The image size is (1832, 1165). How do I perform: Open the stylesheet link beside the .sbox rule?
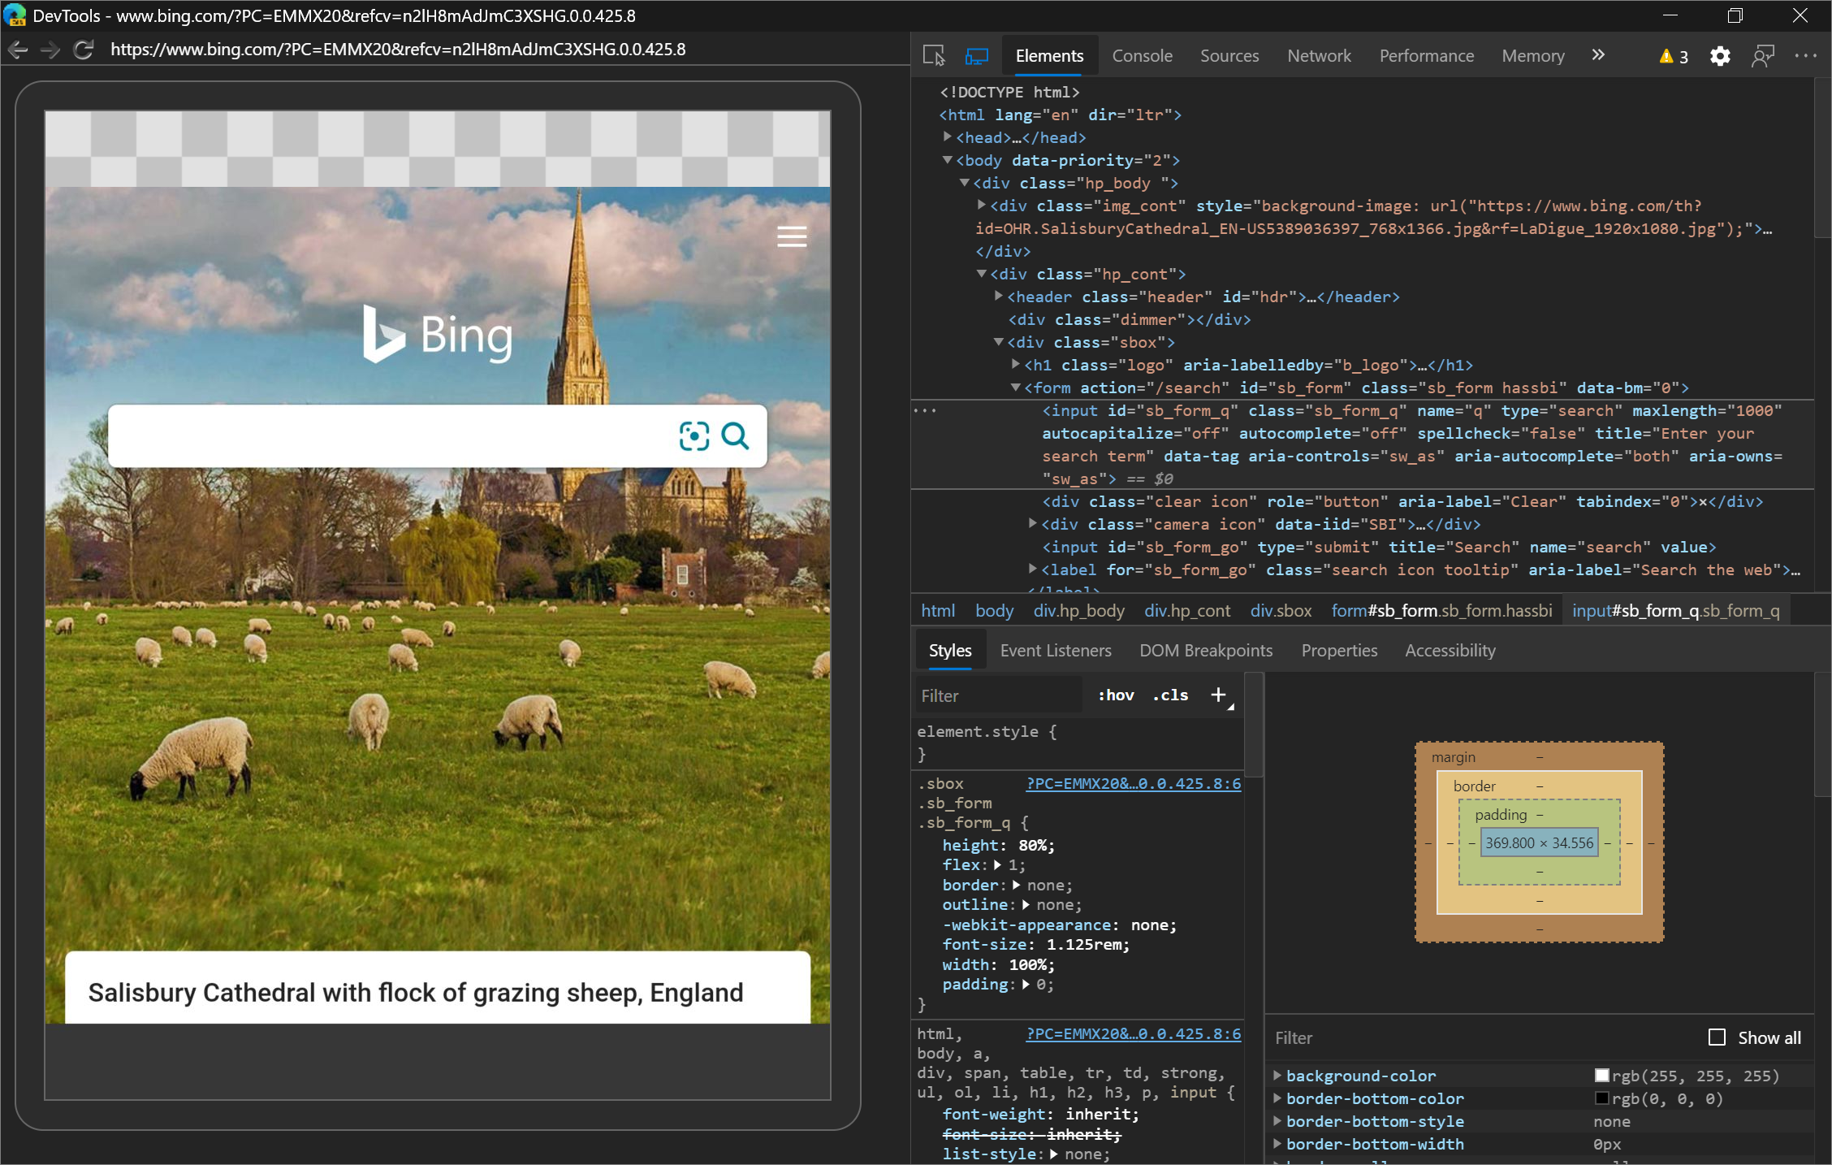tap(1133, 784)
